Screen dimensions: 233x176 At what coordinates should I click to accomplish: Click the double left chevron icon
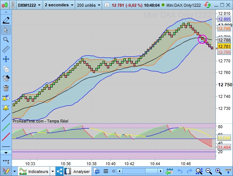click(x=114, y=172)
